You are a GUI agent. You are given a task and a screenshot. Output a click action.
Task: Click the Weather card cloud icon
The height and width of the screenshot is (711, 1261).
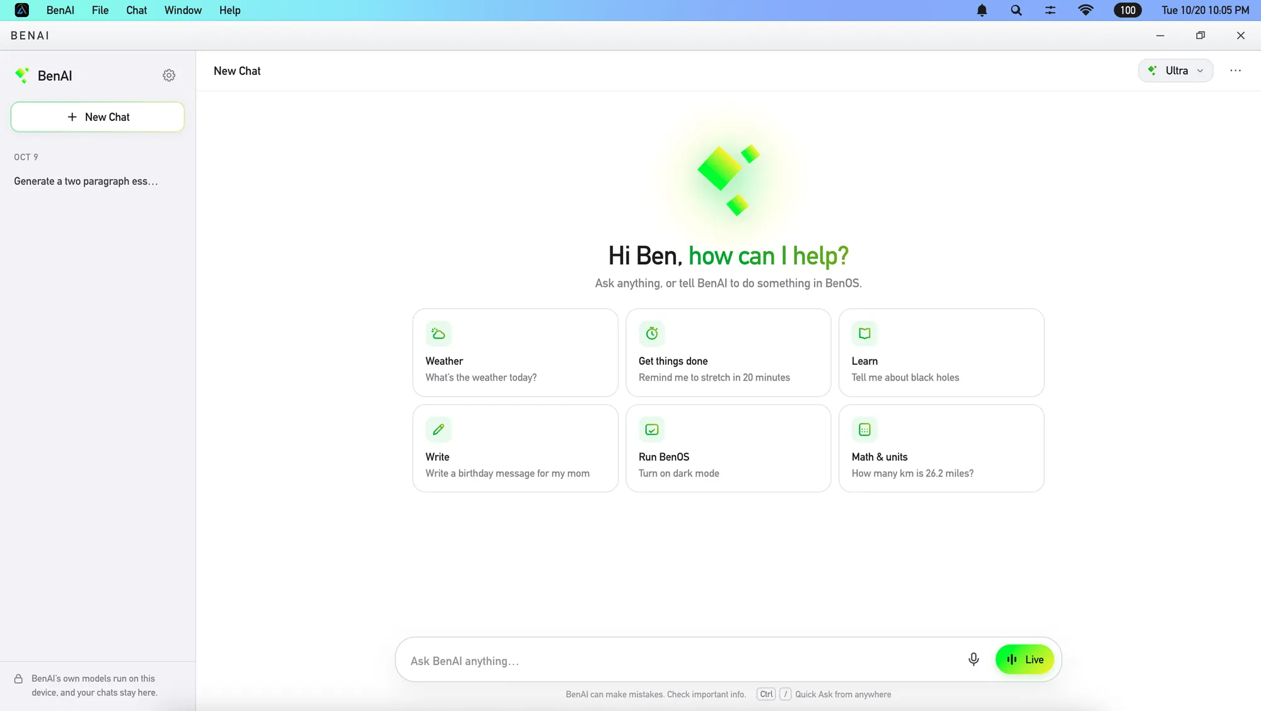coord(438,333)
